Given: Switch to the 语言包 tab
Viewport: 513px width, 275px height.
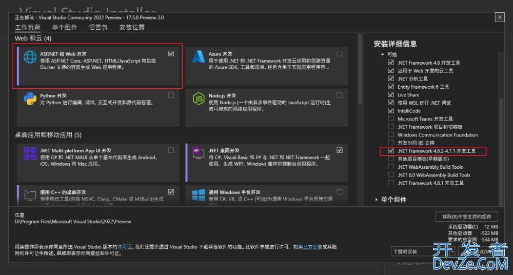Looking at the screenshot, I should click(x=98, y=28).
